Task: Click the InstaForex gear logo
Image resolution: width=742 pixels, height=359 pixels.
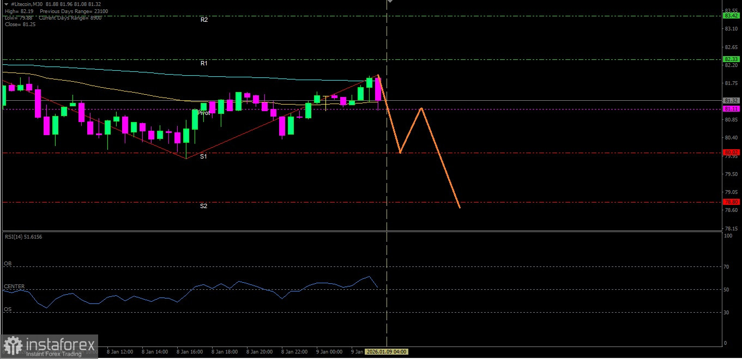Action: 13,345
